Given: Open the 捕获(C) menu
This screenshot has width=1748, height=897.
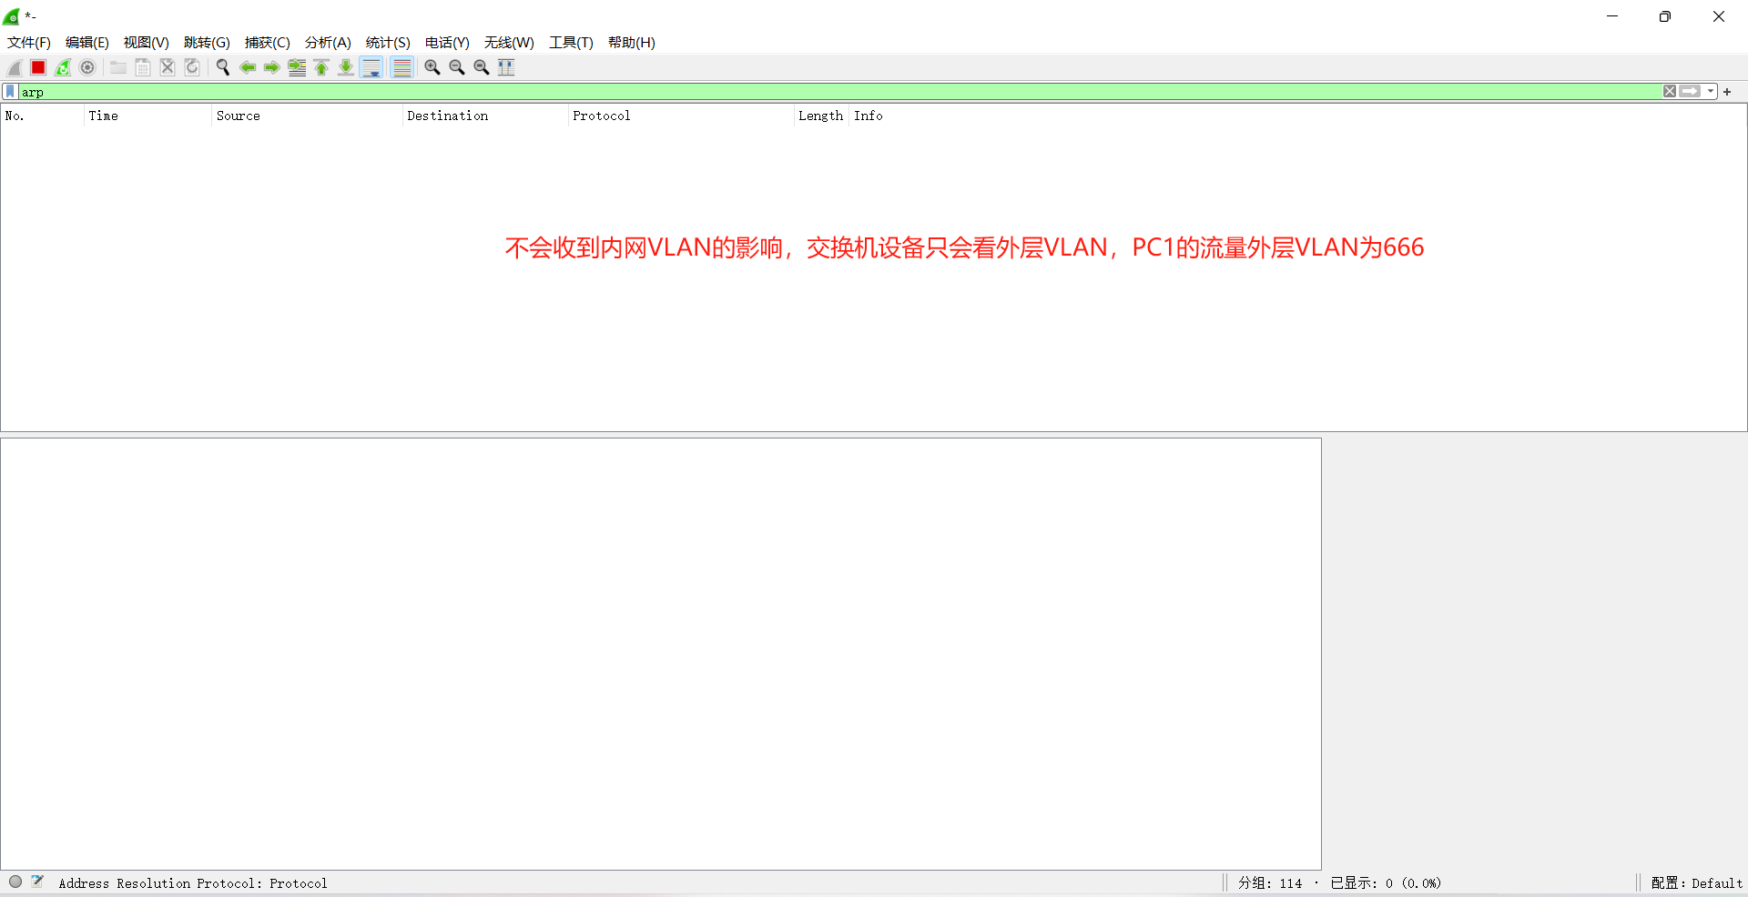Looking at the screenshot, I should coord(268,43).
